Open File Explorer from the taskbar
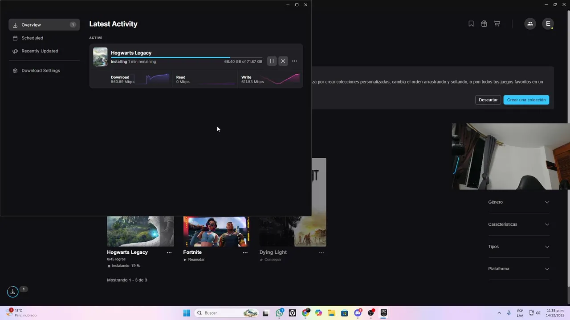 [x=331, y=313]
